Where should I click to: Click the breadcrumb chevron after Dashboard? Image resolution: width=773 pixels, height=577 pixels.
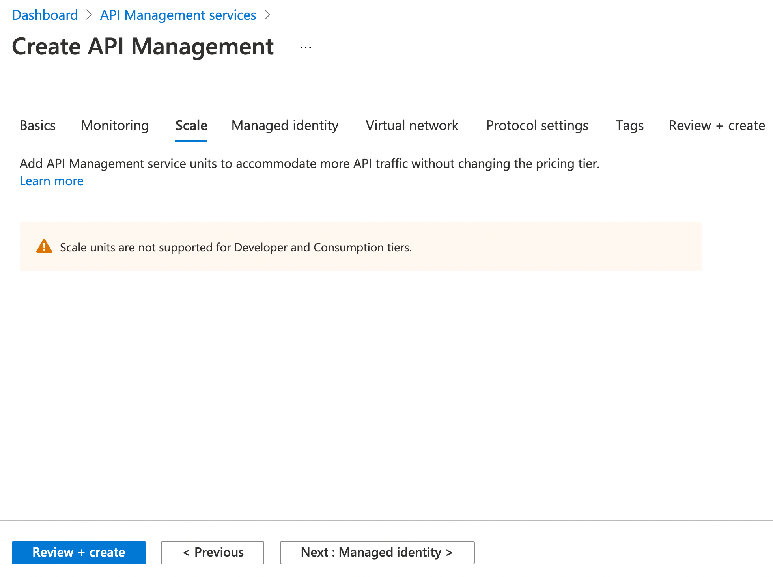(x=88, y=15)
